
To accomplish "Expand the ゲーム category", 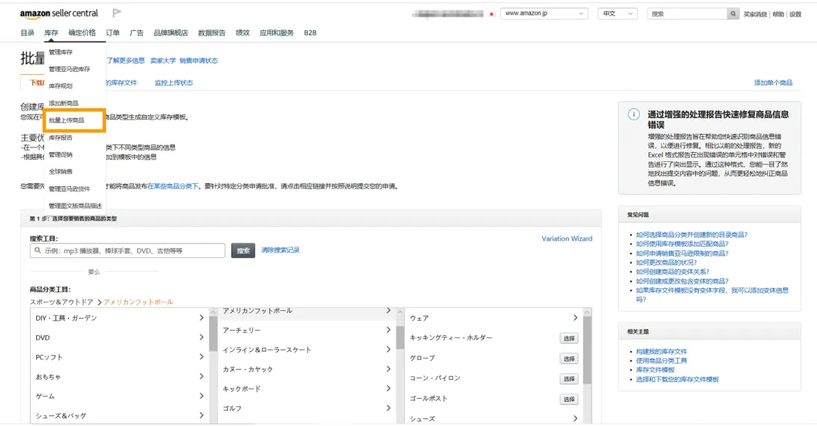I will pyautogui.click(x=120, y=396).
